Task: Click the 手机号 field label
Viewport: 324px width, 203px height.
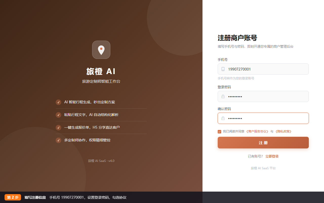Action: coord(222,60)
